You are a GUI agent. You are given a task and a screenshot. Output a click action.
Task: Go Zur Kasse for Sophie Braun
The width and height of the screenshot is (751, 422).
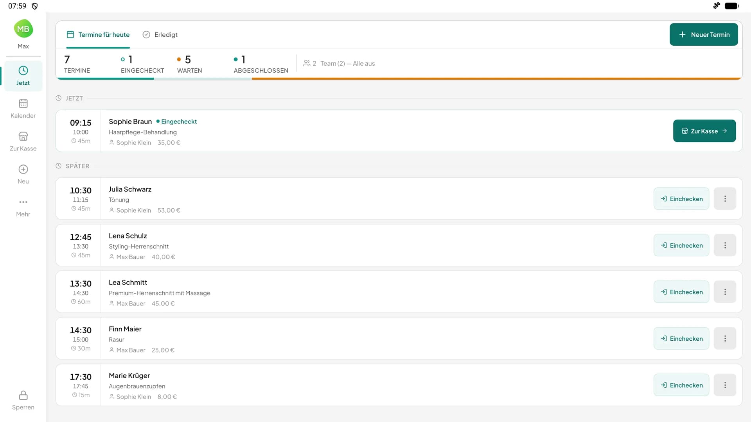point(704,131)
